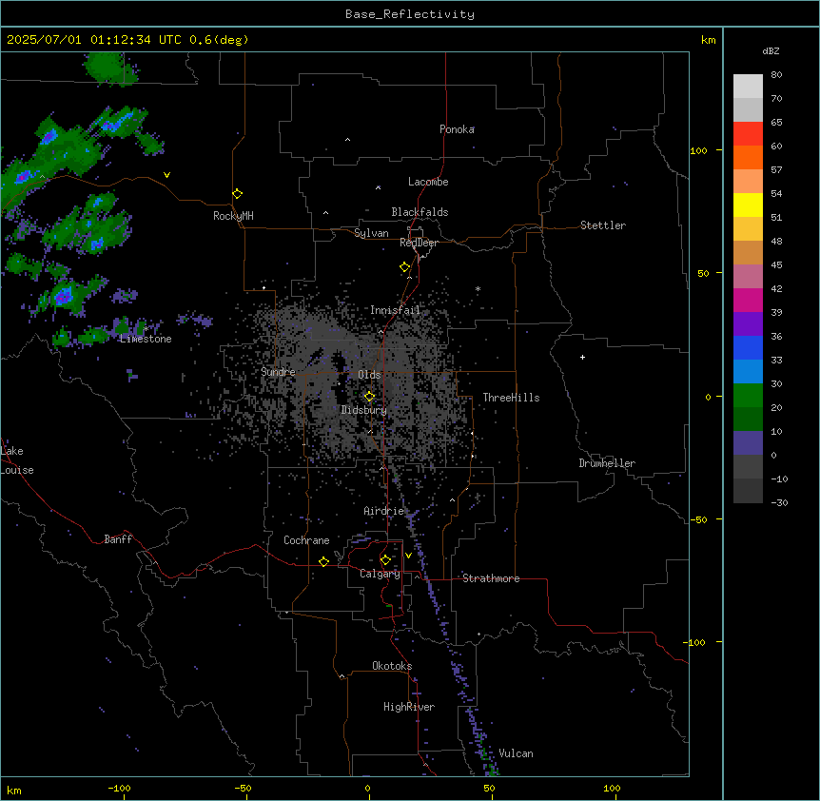The height and width of the screenshot is (801, 820).
Task: Click the Base_Reflectivity title text
Action: click(x=410, y=14)
